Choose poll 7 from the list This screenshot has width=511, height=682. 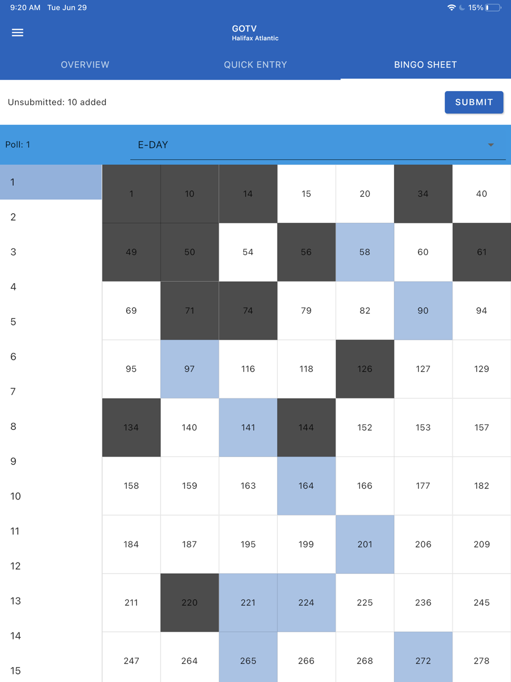(x=51, y=392)
